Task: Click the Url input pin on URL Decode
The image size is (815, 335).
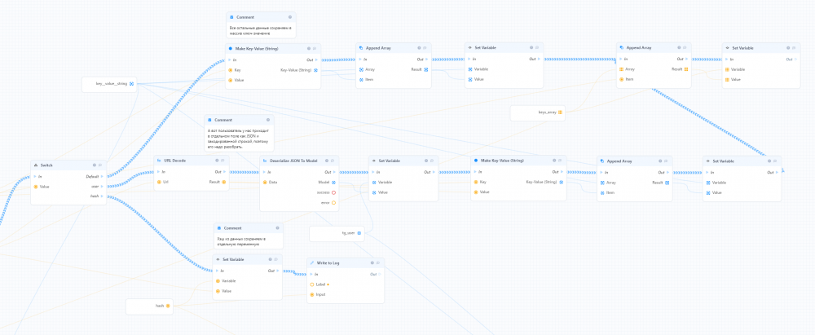Action: [159, 182]
